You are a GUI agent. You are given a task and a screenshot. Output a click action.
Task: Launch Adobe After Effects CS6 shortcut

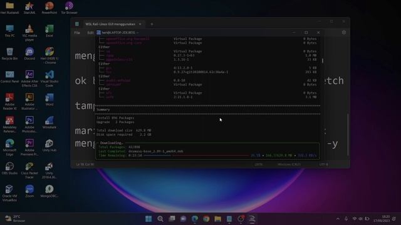(x=29, y=79)
